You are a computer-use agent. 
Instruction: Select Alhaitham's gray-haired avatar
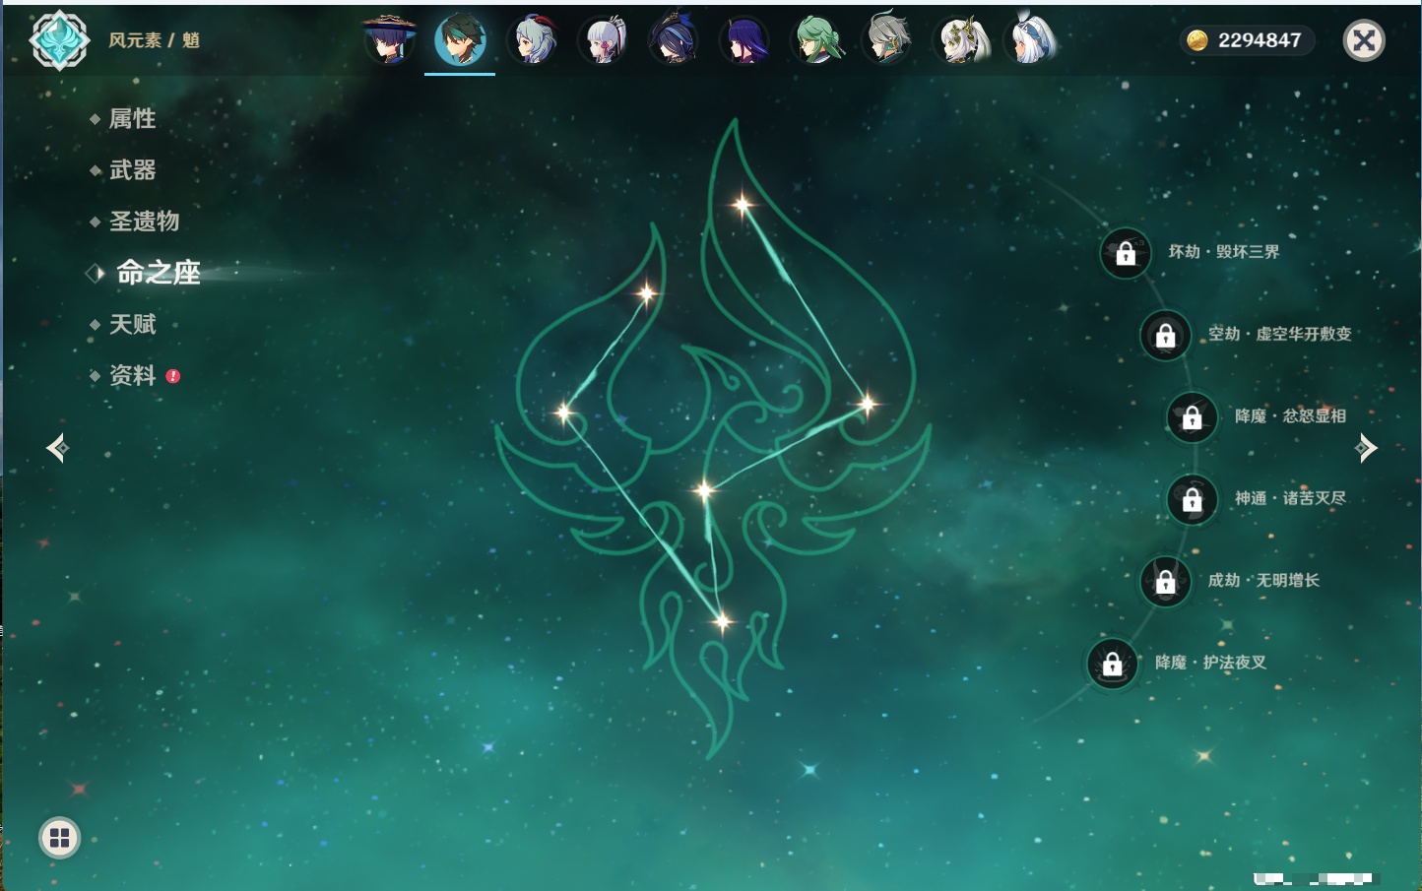(888, 40)
